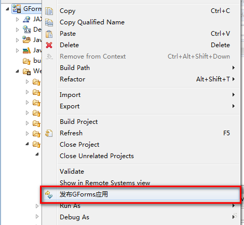This screenshot has width=244, height=225.
Task: Click the JAX web services tree icon
Action: pos(26,19)
